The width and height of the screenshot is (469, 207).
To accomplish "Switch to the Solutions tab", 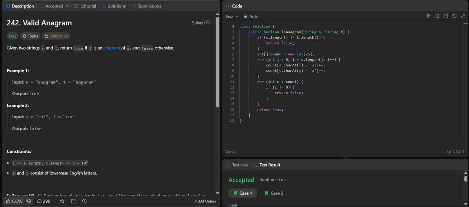I will 114,6.
